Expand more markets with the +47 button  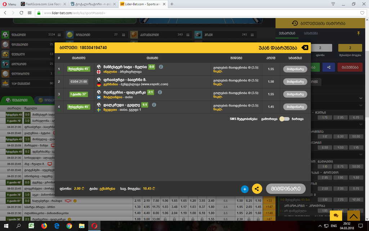tap(269, 219)
